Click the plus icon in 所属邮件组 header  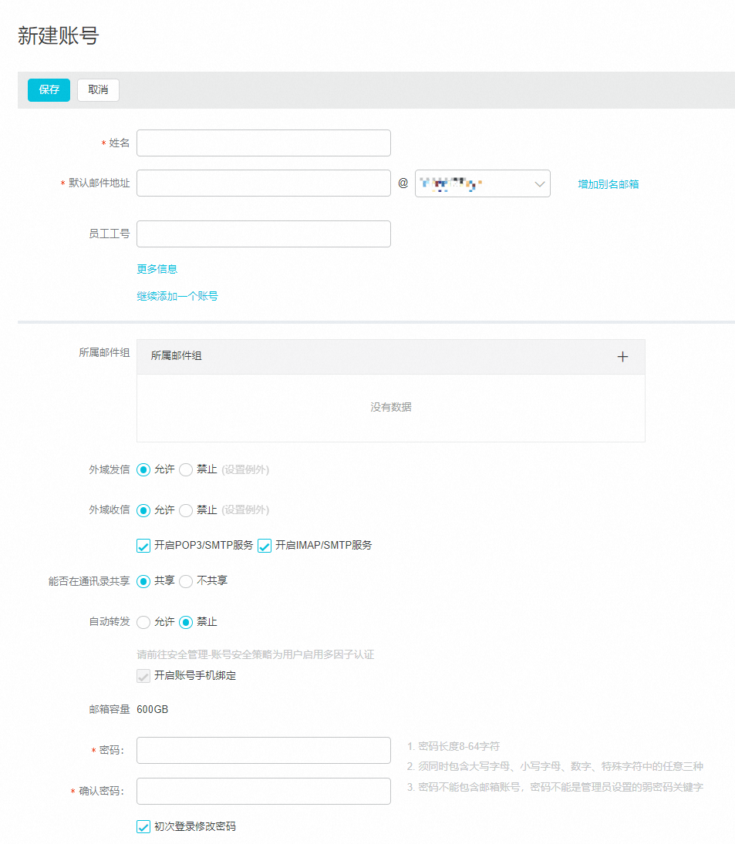[622, 357]
